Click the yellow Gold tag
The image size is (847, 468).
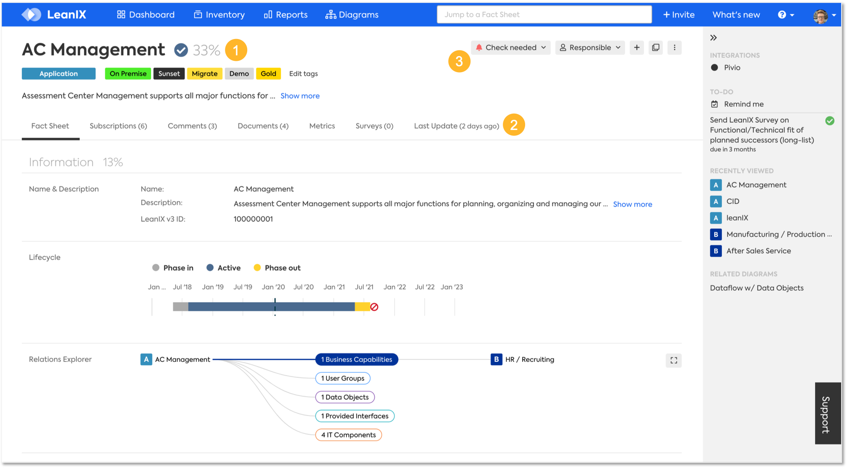pyautogui.click(x=268, y=74)
